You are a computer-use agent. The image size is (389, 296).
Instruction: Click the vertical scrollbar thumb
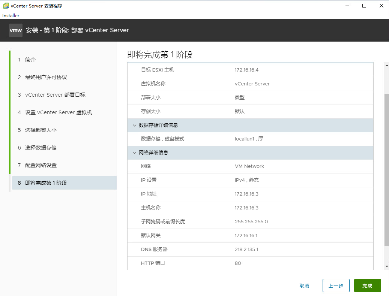coord(387,170)
